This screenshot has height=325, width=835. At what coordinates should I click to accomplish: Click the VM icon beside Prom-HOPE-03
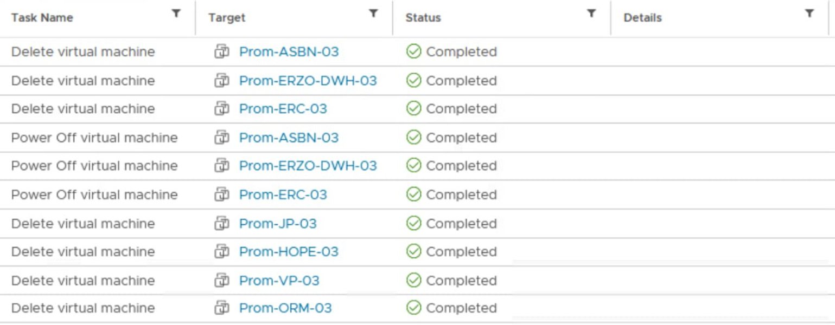coord(222,251)
